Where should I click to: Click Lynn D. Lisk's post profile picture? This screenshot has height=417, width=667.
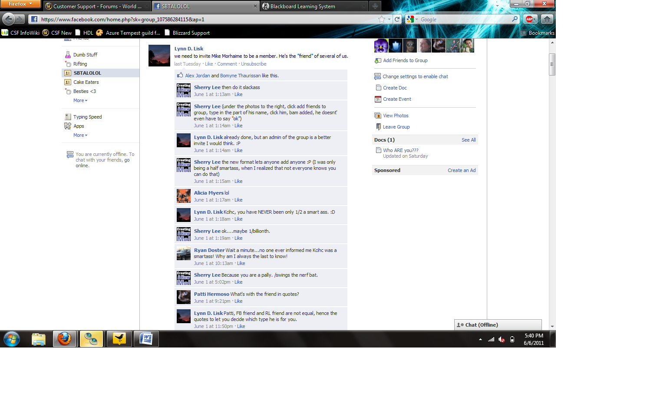tap(159, 56)
